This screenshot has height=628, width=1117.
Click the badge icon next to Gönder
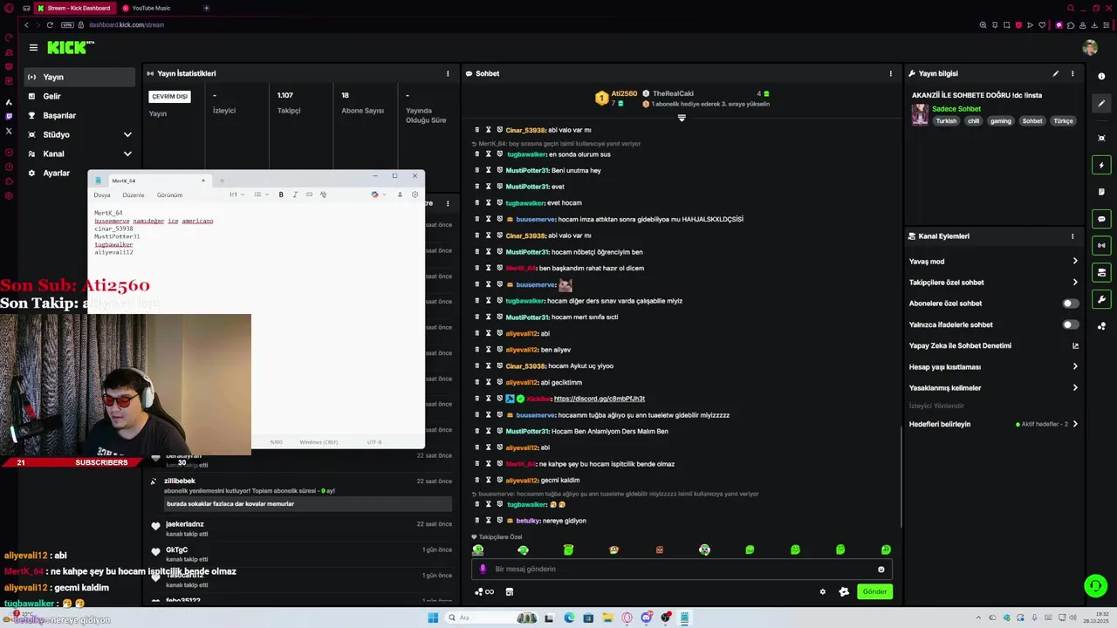click(844, 591)
